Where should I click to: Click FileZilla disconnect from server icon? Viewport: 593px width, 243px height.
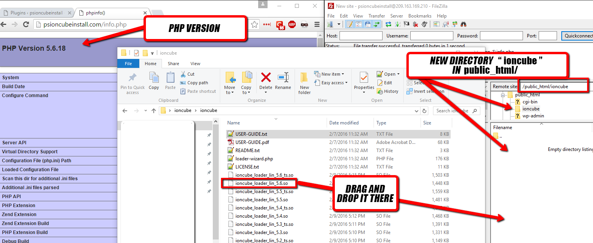(415, 24)
